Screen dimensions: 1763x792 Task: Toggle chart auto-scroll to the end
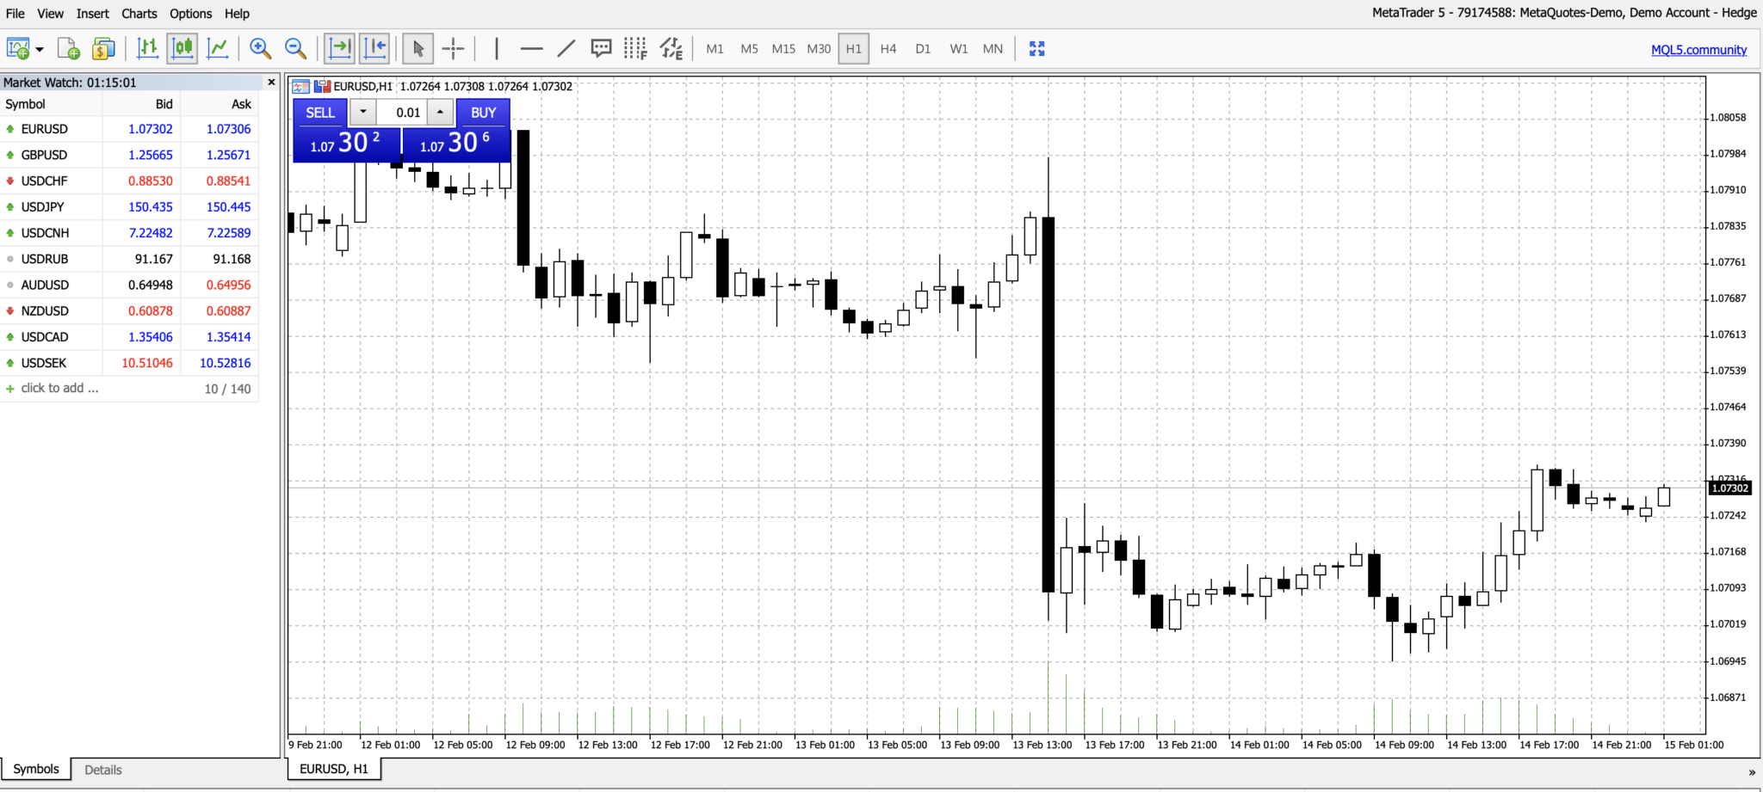pyautogui.click(x=340, y=49)
